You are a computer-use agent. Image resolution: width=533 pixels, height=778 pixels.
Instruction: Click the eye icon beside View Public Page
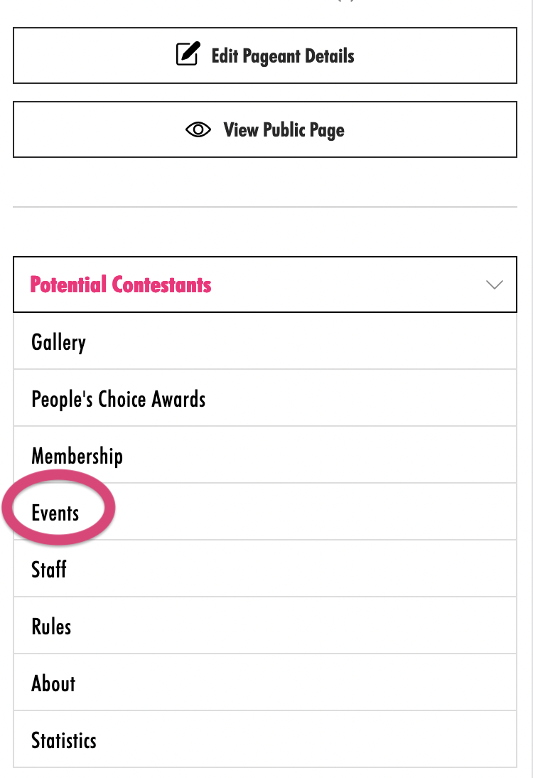pyautogui.click(x=198, y=129)
